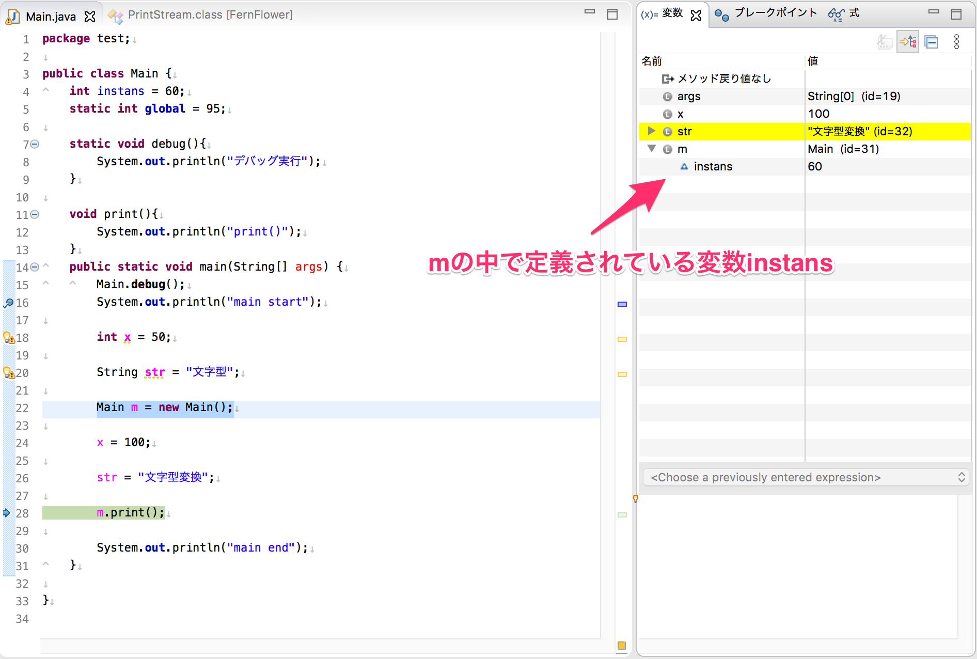Click line number 22 in the gutter
Screen dimensions: 977x659
coord(22,408)
